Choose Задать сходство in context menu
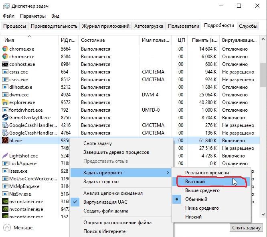 (121, 182)
